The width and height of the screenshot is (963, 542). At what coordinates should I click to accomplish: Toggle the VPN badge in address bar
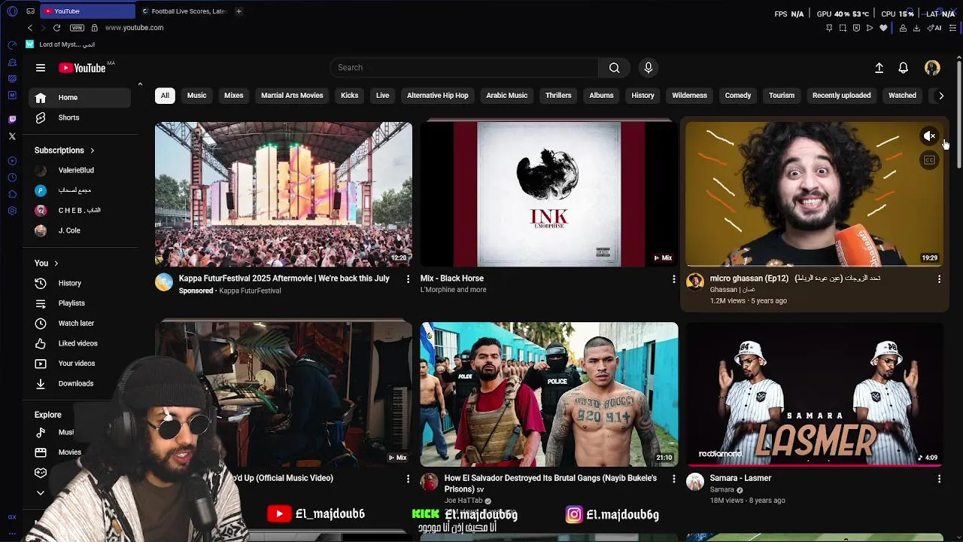tap(77, 28)
